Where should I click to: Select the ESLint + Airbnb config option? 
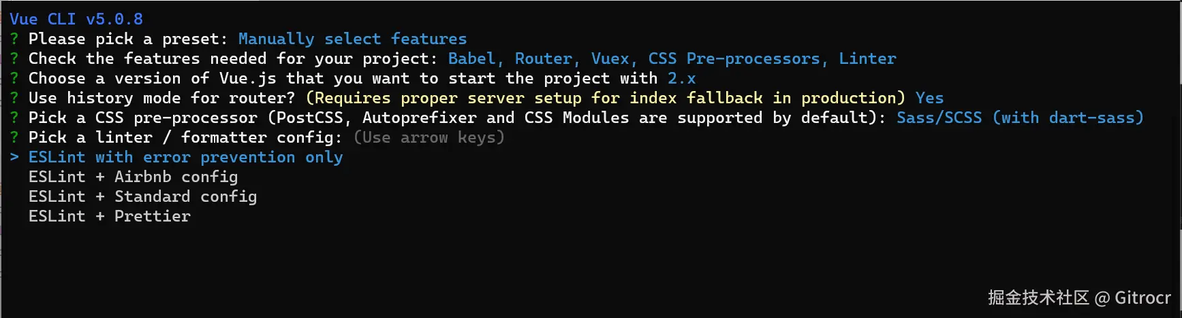pyautogui.click(x=133, y=177)
